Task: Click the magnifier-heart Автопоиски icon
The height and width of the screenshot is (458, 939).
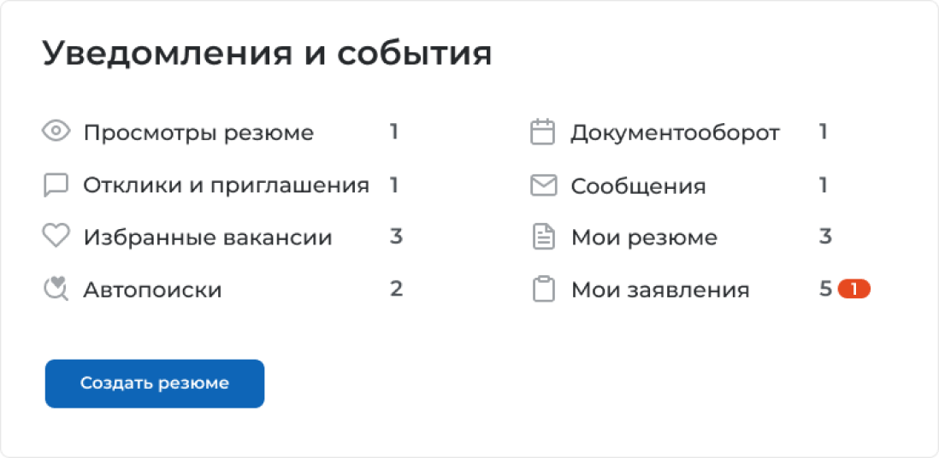Action: click(x=56, y=289)
